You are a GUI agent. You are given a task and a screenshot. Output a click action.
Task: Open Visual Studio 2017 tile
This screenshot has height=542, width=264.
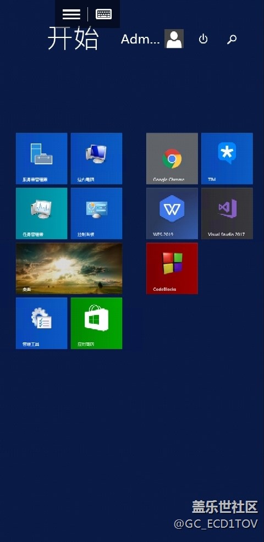(x=227, y=213)
